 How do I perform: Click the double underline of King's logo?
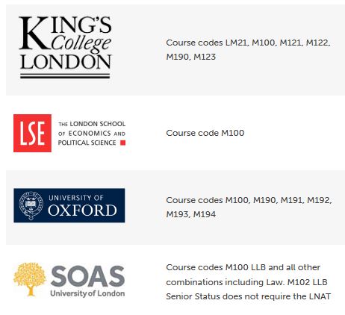point(65,76)
